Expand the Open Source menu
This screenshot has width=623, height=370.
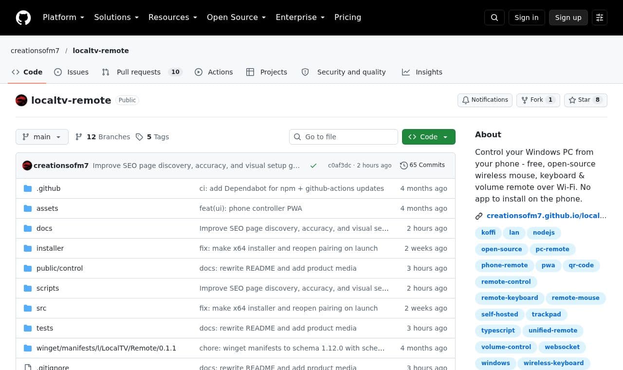coord(236,18)
